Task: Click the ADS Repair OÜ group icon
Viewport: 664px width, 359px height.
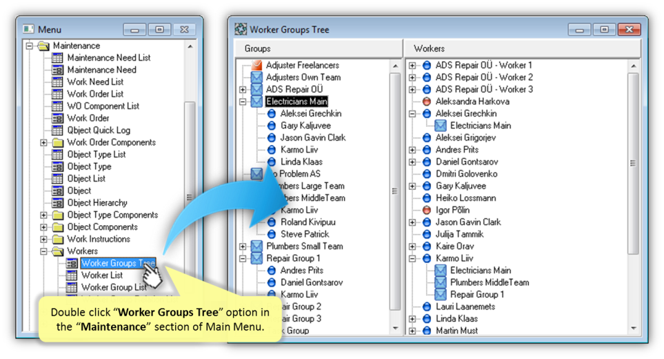Action: (x=256, y=90)
